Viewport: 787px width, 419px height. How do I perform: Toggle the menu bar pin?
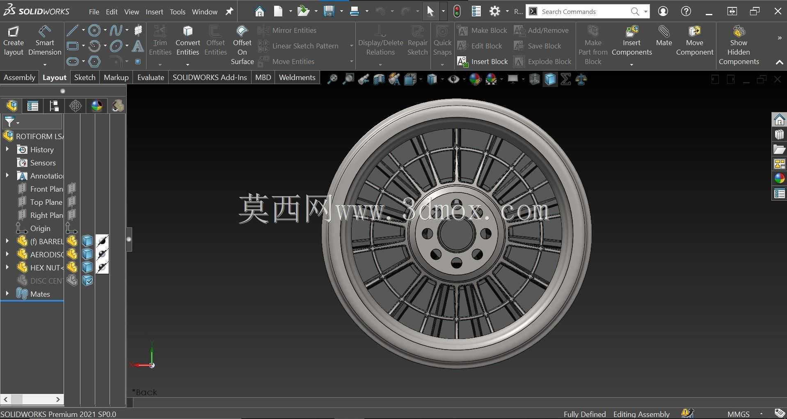pyautogui.click(x=229, y=11)
